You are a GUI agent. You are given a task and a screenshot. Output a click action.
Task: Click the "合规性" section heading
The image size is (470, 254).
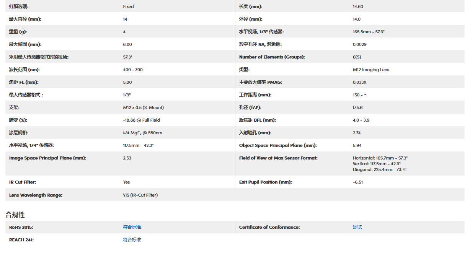15,215
